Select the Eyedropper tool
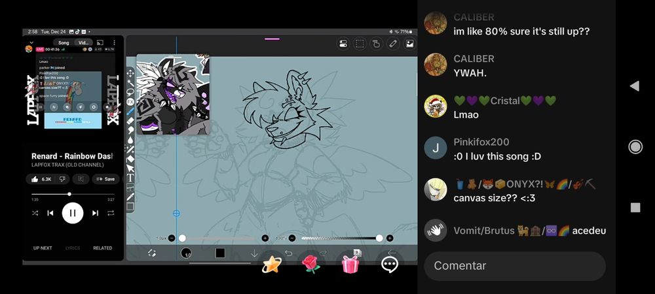655x294 pixels. tap(130, 197)
